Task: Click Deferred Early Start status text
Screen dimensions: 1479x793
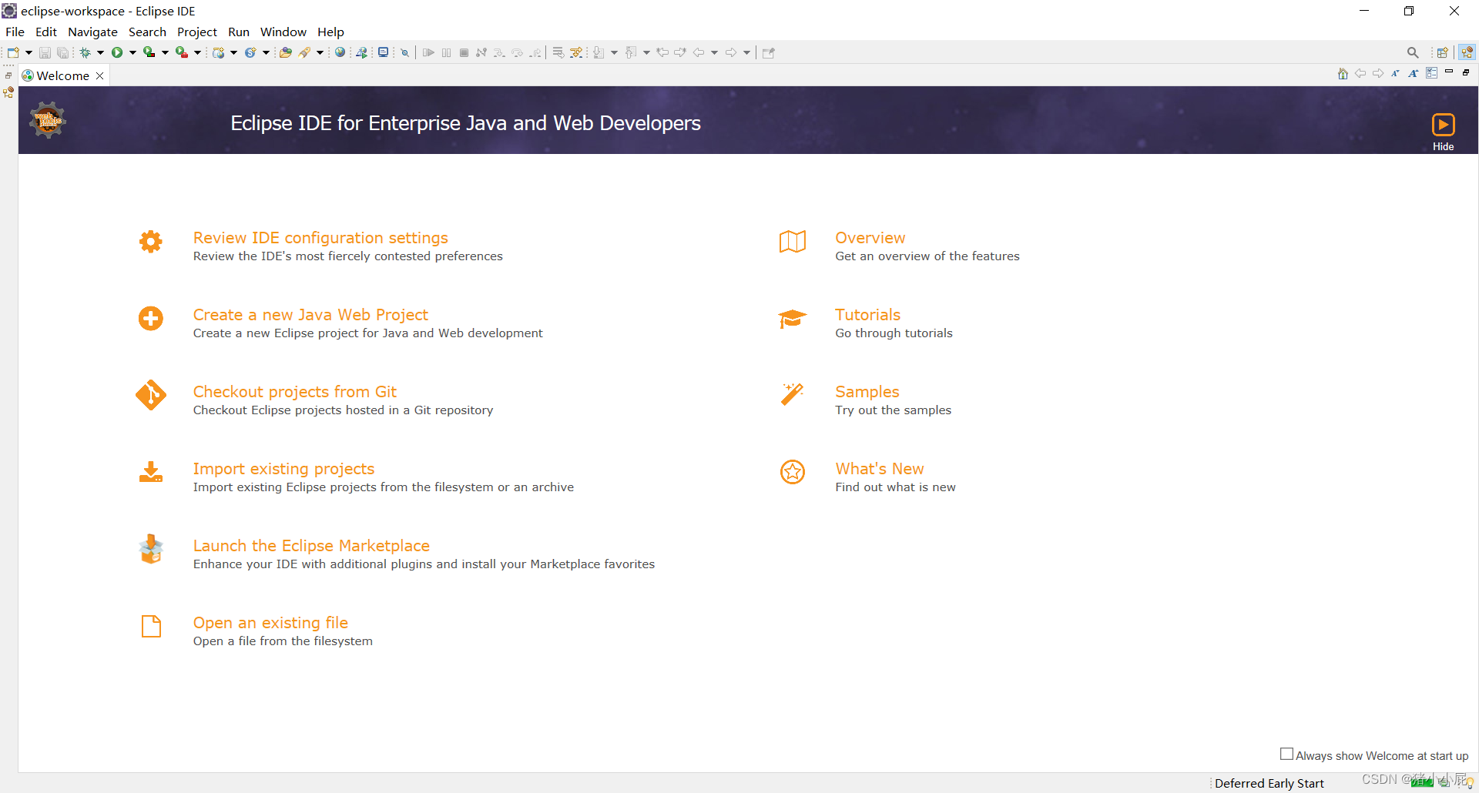Action: point(1269,783)
